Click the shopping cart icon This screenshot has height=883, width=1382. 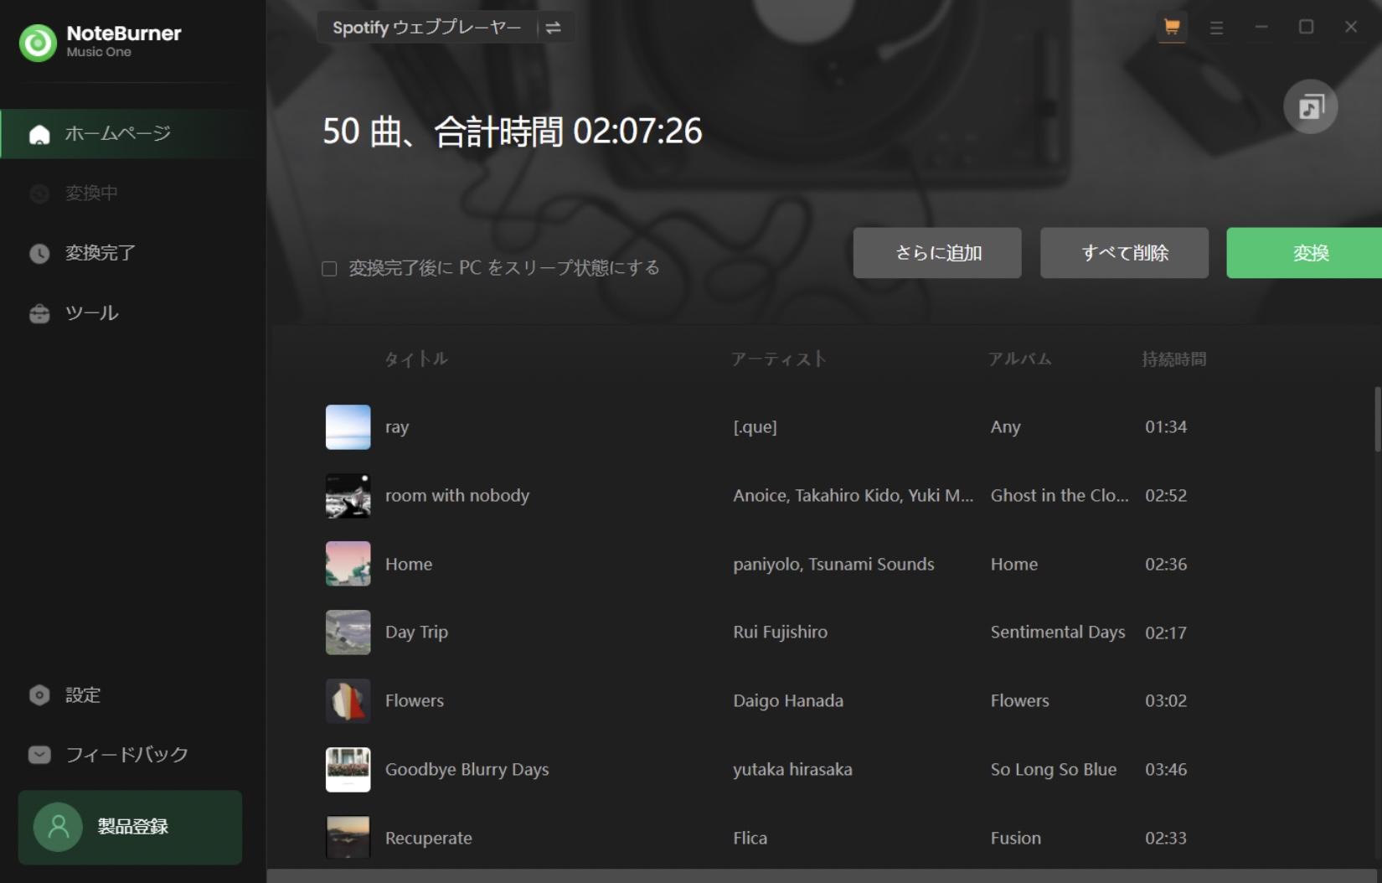point(1172,27)
